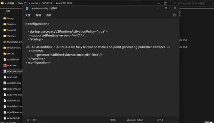Click the 名称 column header in Explorer

[x=8, y=11]
